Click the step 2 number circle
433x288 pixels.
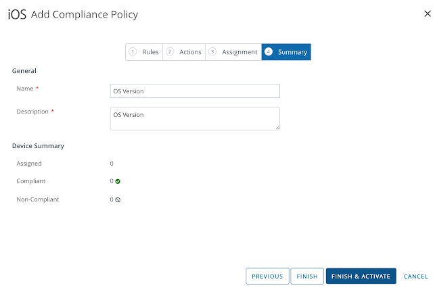coord(170,52)
